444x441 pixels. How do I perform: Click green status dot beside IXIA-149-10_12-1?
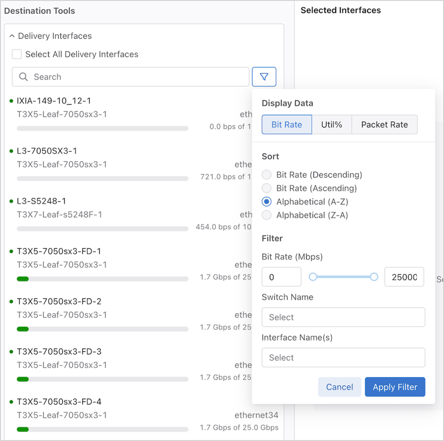pos(11,101)
